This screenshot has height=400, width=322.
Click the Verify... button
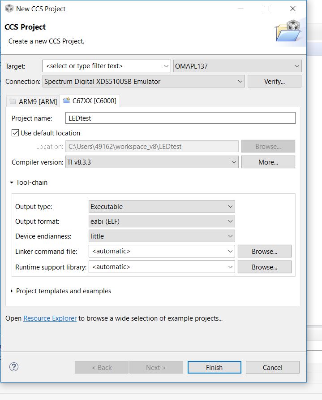[x=275, y=81]
